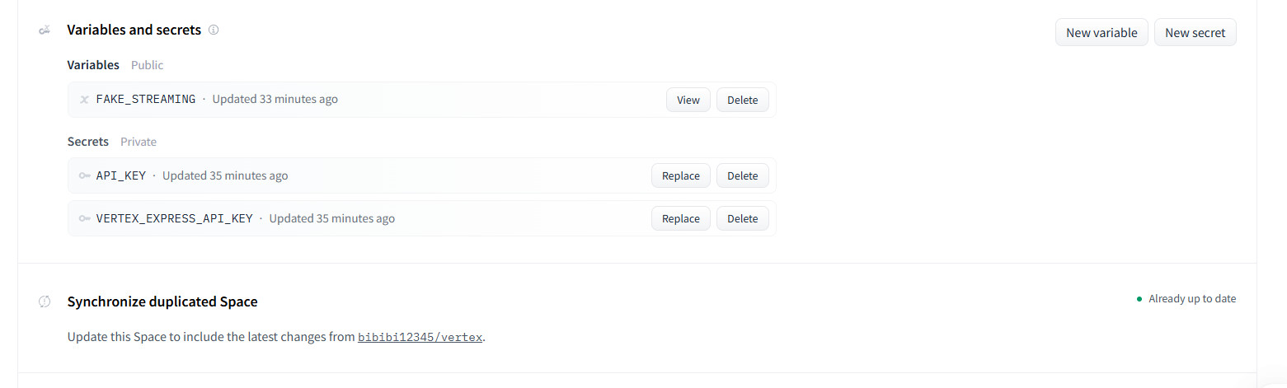Open the bibibi12345/vertex link

coord(420,338)
